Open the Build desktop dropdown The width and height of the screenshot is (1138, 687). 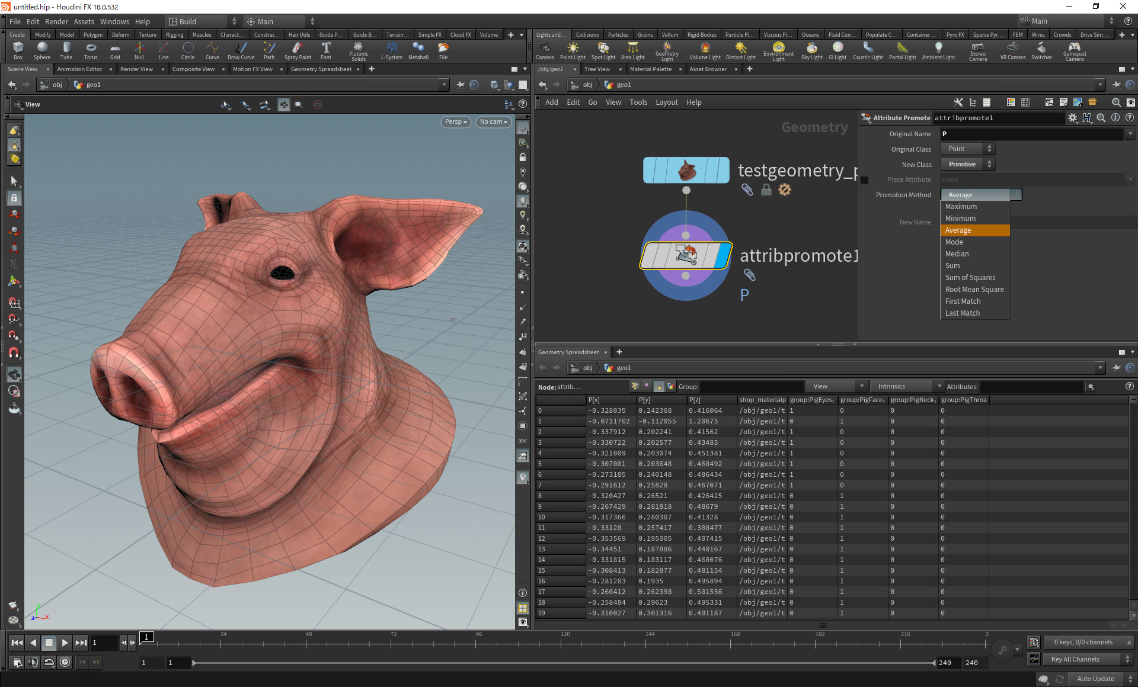click(x=202, y=21)
